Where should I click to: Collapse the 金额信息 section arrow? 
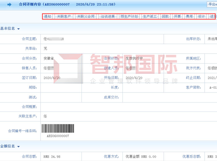19,146
